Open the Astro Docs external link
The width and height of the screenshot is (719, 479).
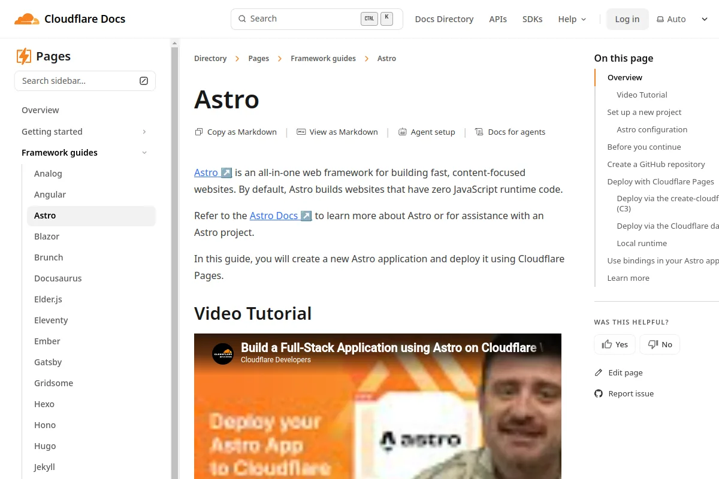pos(280,216)
